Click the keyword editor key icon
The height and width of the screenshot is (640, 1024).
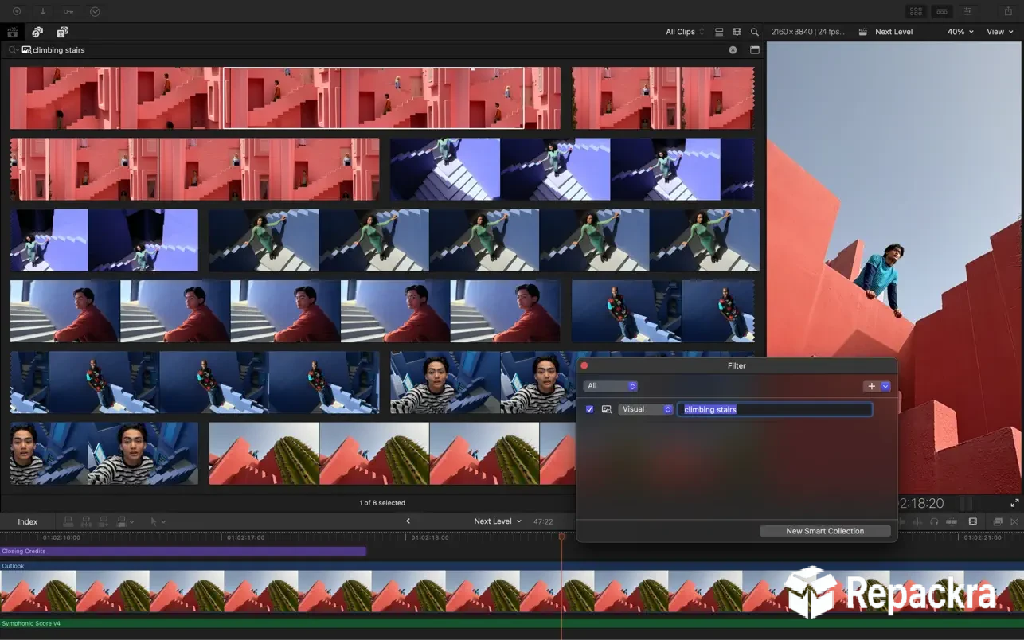click(68, 11)
